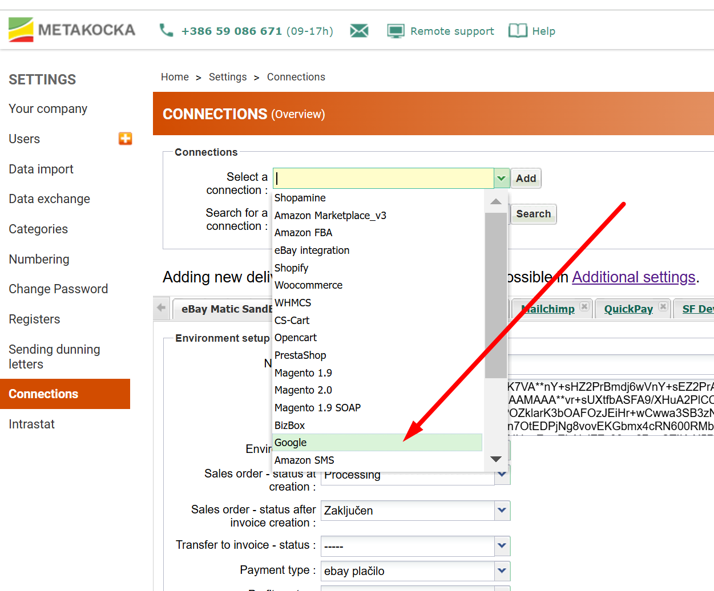Open Numbering settings

(x=39, y=260)
